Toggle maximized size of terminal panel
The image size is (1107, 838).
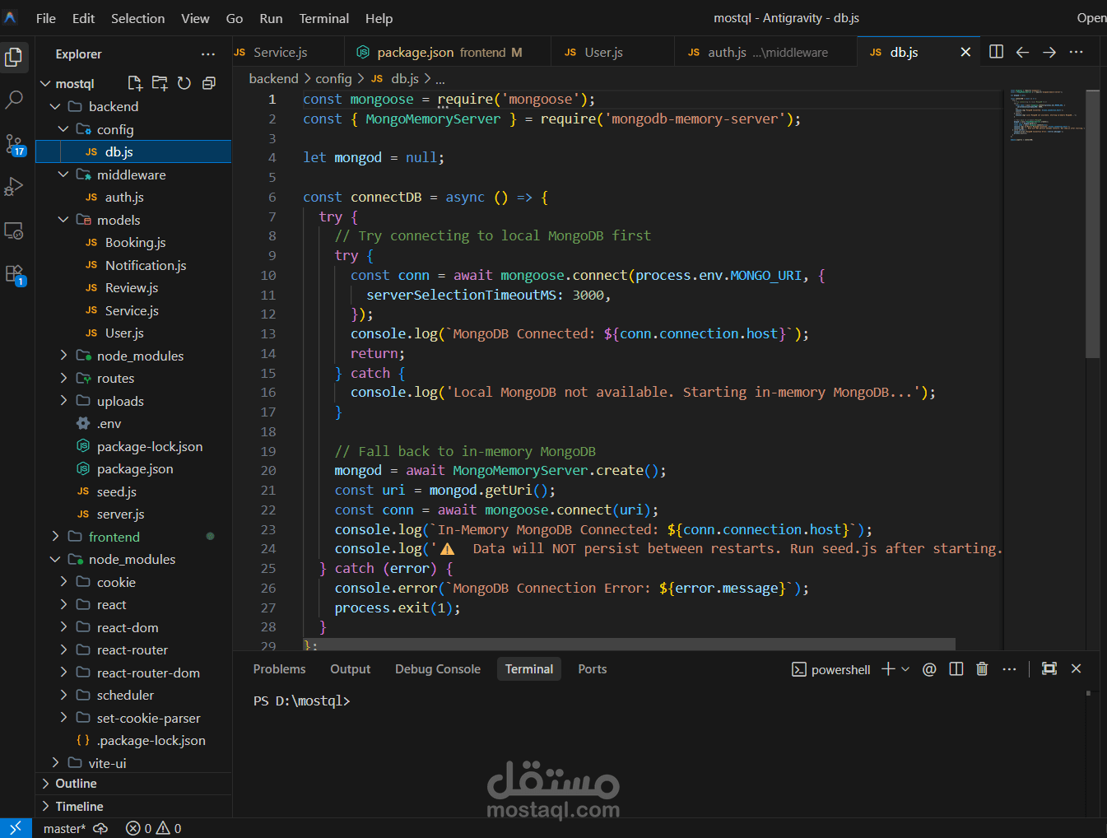(x=1049, y=669)
